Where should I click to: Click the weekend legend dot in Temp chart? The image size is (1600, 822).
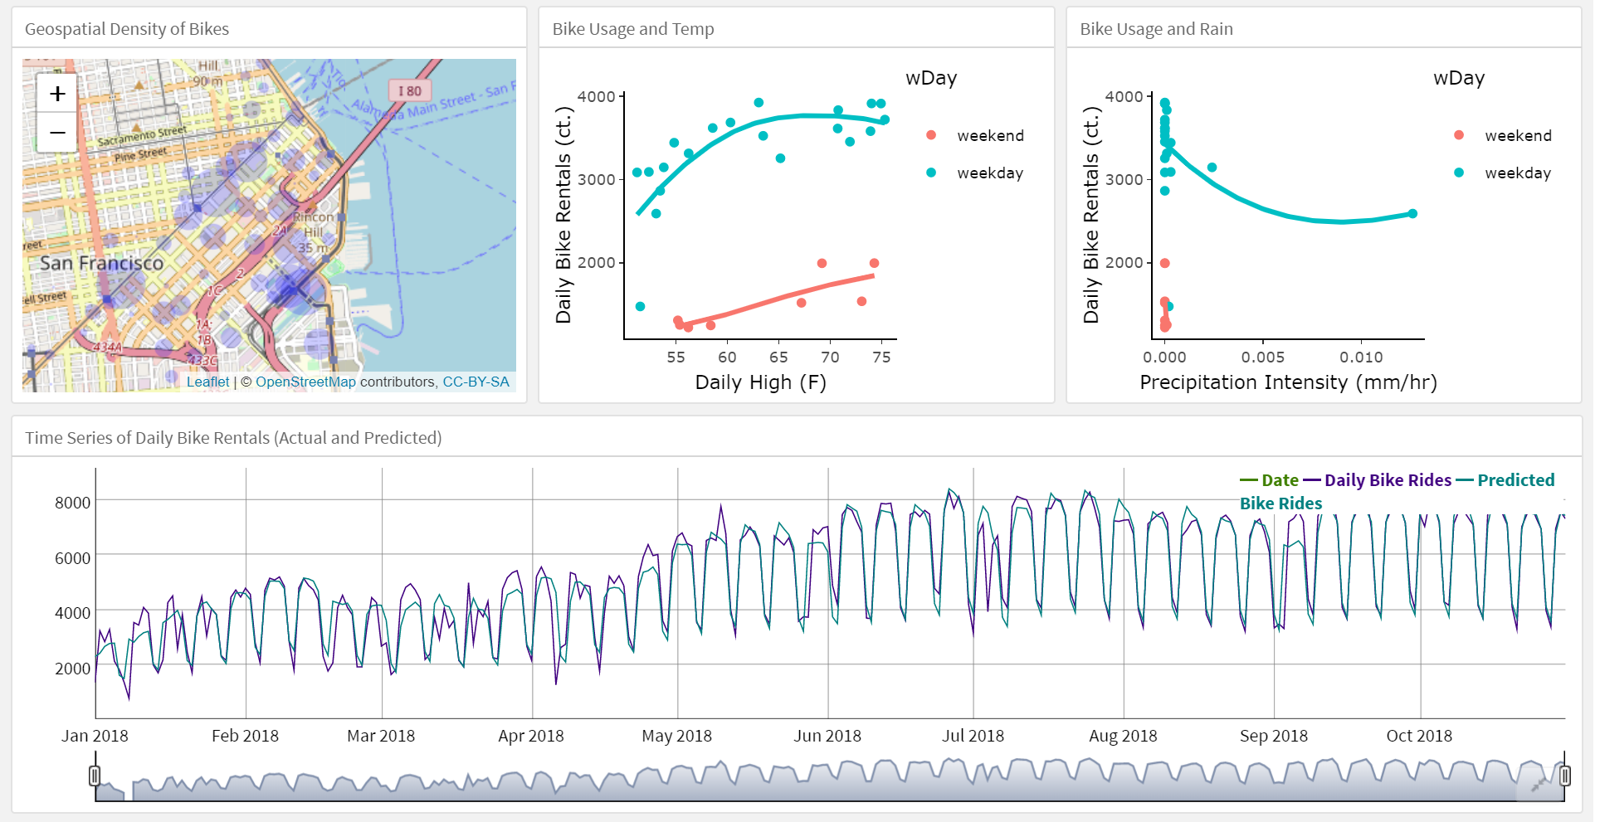pyautogui.click(x=931, y=135)
